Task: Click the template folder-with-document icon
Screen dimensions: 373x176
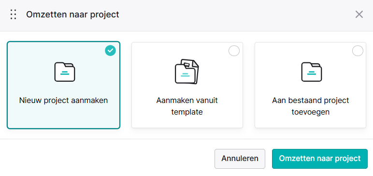Action: (x=187, y=72)
